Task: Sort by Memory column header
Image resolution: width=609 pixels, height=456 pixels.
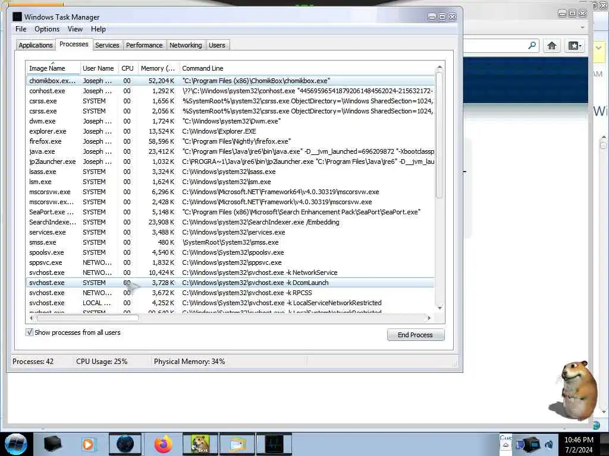Action: click(x=158, y=68)
